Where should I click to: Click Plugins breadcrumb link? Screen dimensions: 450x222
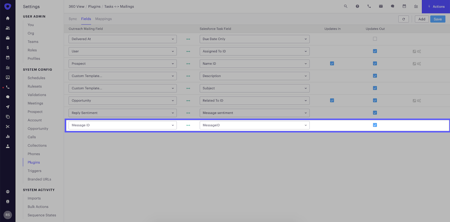tap(94, 6)
